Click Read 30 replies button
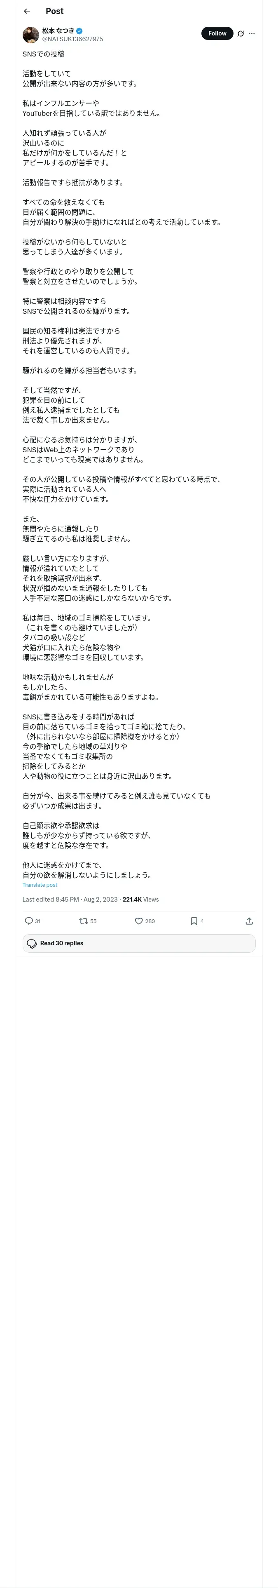The width and height of the screenshot is (278, 1588). coord(139,943)
